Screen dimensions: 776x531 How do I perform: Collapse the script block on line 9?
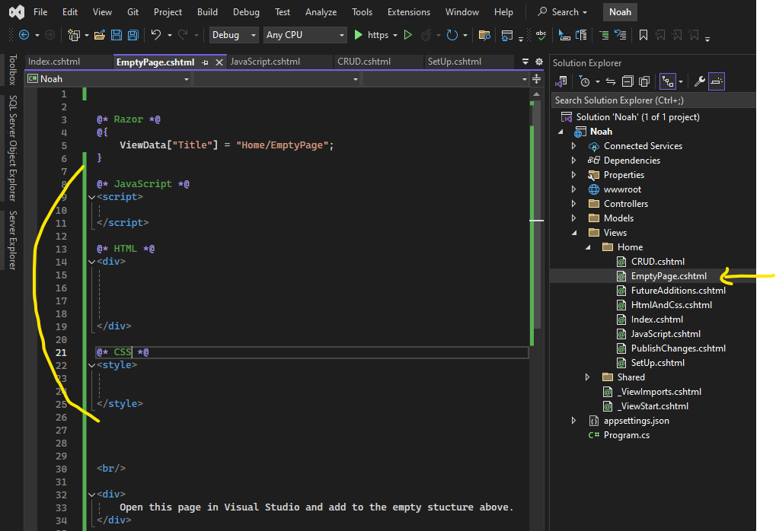[x=91, y=197]
